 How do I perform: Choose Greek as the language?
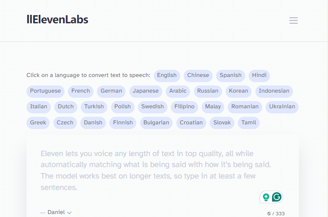click(x=38, y=123)
